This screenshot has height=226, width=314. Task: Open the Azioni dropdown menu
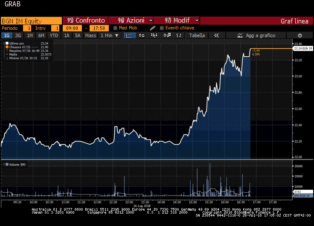131,20
